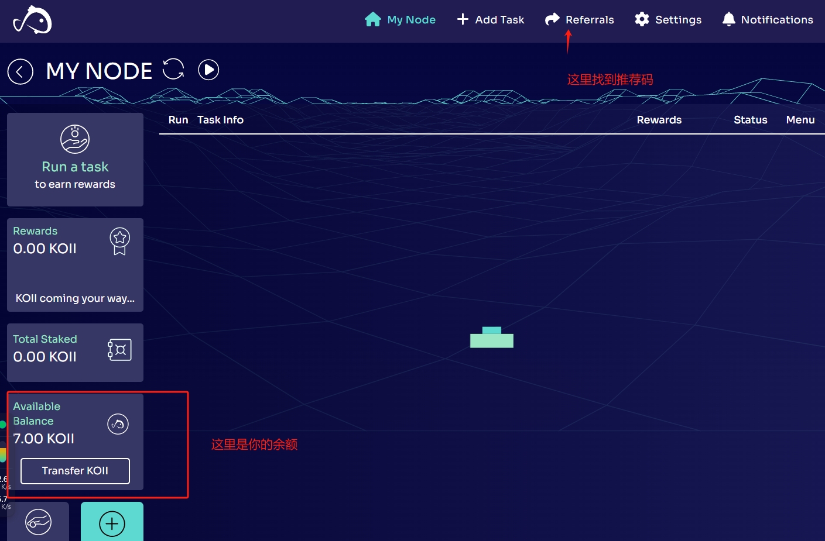Viewport: 825px width, 541px height.
Task: Click the refresh icon next to MY NODE
Action: click(x=173, y=69)
